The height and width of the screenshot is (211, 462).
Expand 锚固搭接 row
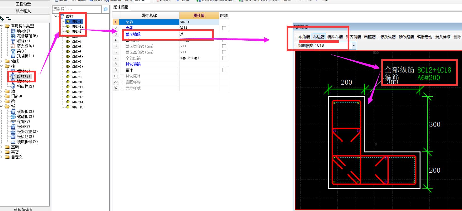(122, 82)
